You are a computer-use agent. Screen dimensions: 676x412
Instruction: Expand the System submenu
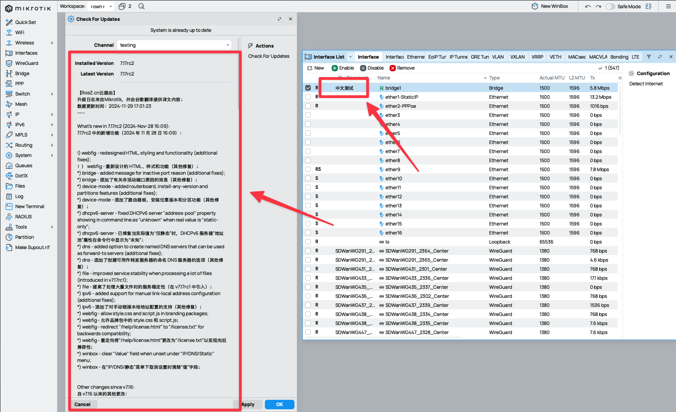tap(52, 155)
